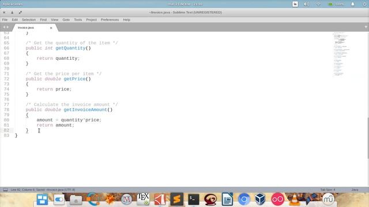Launch LibreOffice Writer from dock
This screenshot has height=207, width=369.
[x=227, y=200]
